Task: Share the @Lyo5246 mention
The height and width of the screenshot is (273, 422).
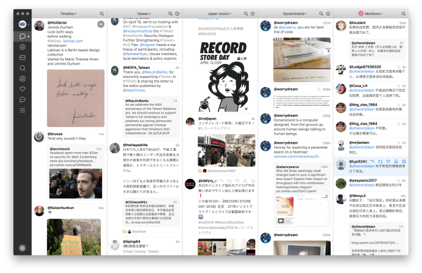Action: pyautogui.click(x=396, y=161)
